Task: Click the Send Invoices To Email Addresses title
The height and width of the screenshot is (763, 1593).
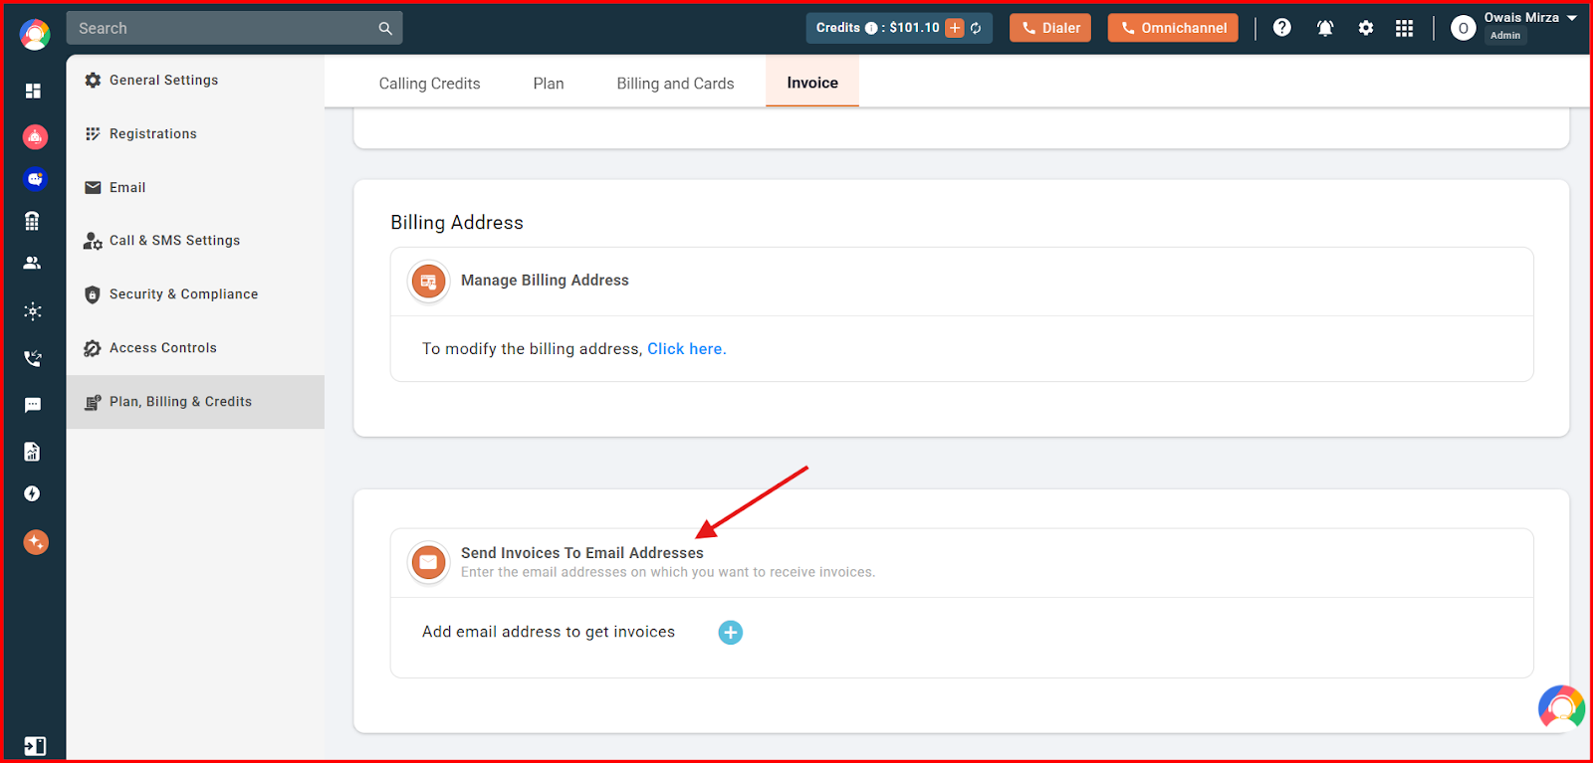Action: click(582, 553)
